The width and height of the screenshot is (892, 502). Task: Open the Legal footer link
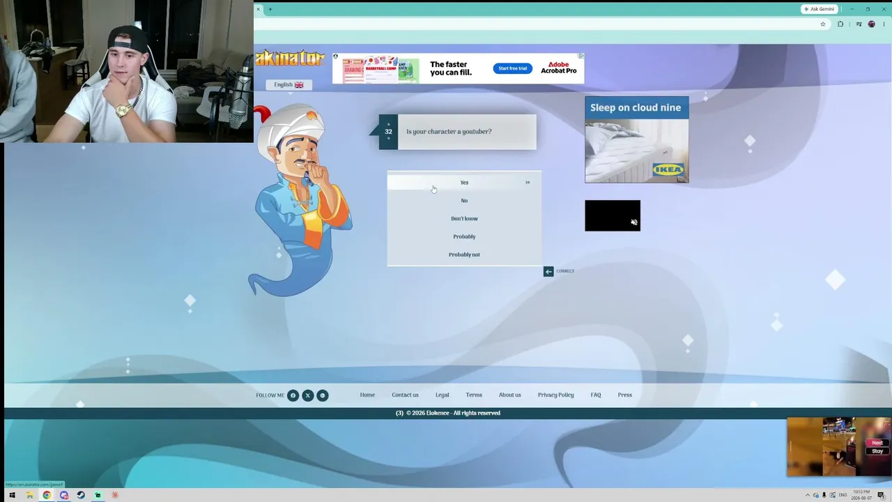point(443,395)
